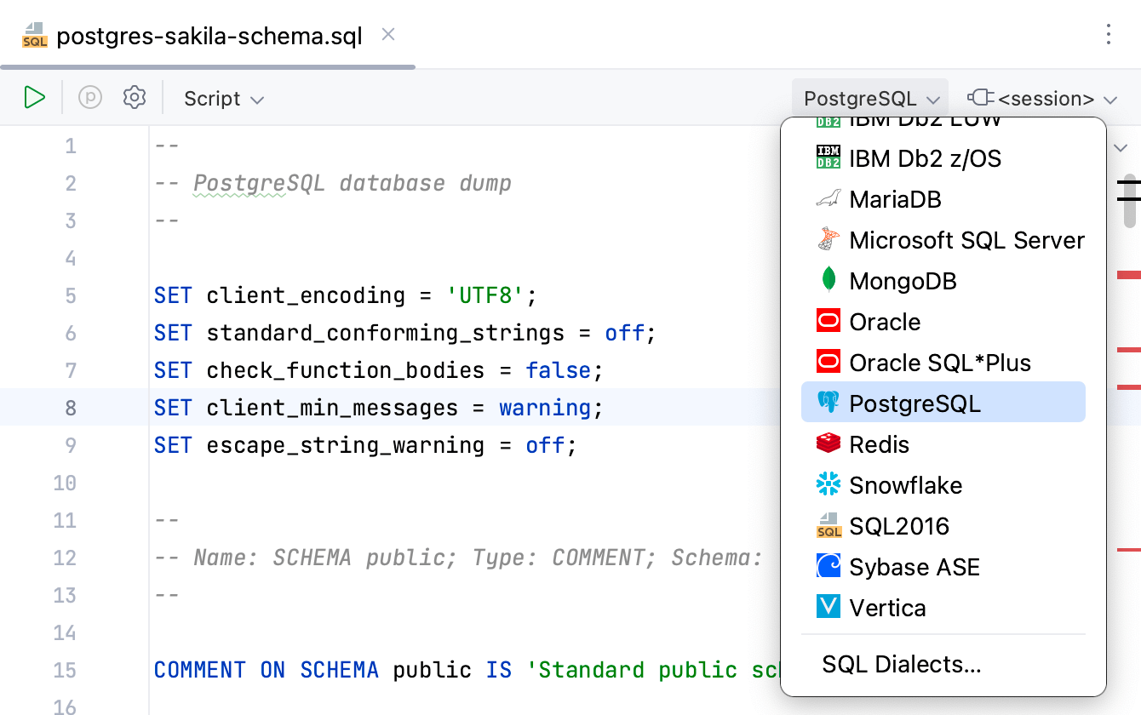Click the SQL file icon in the editor tab
Viewport: 1141px width, 715px height.
[32, 35]
